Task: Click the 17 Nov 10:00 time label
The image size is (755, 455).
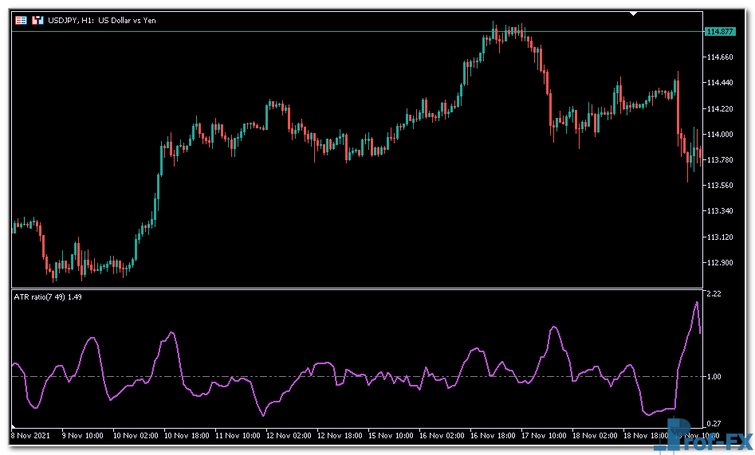Action: coord(545,436)
